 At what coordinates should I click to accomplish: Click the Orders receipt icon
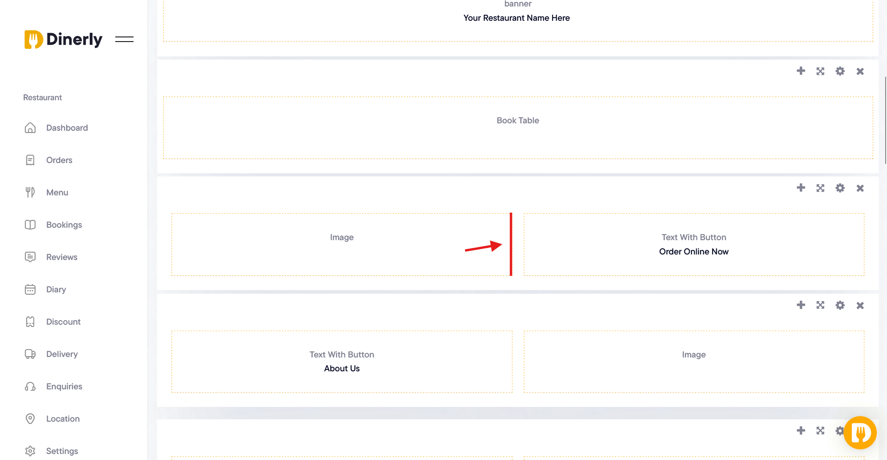click(30, 160)
